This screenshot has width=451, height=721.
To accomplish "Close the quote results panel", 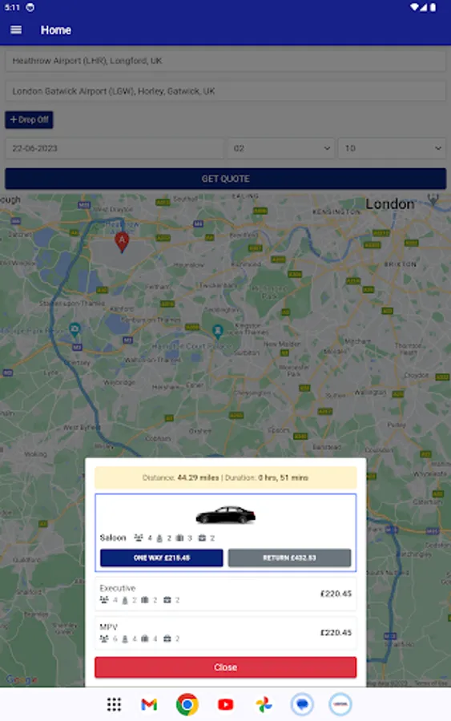I will pyautogui.click(x=225, y=667).
